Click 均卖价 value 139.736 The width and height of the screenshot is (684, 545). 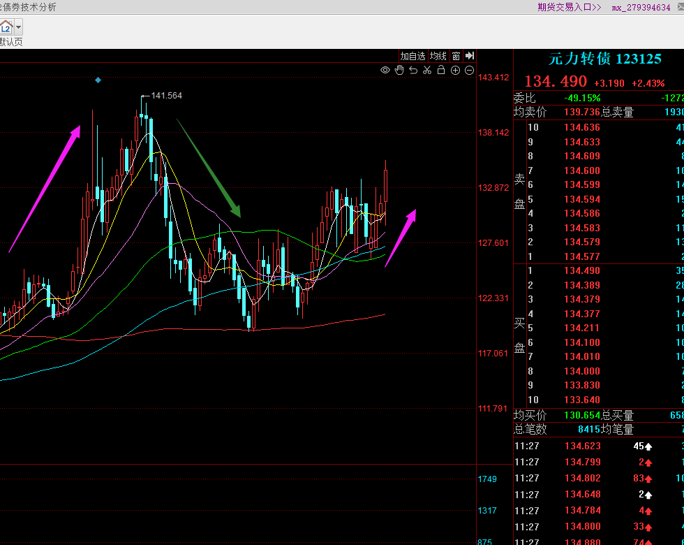[x=582, y=112]
